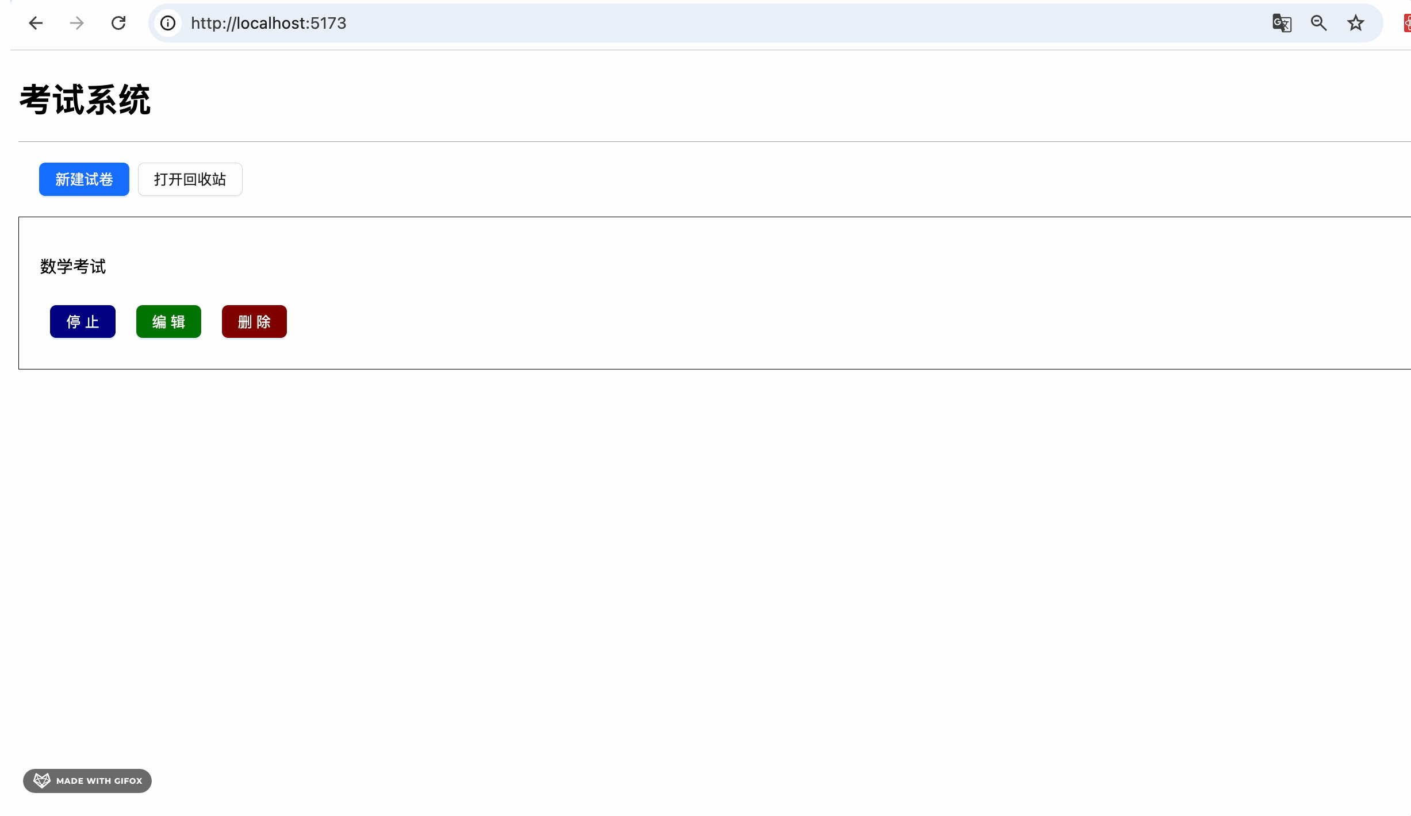Open the Google Translate page icon

1281,23
